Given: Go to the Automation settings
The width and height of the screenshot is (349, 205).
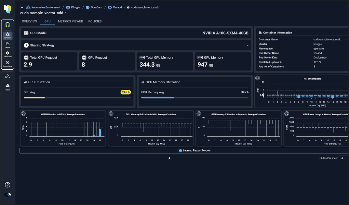Looking at the screenshot, I should pos(7,54).
